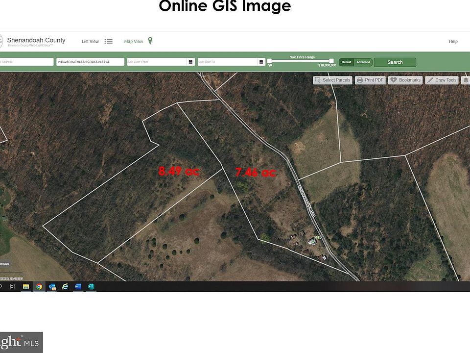Switch search mode to Advanced
The width and height of the screenshot is (470, 353).
click(x=363, y=62)
